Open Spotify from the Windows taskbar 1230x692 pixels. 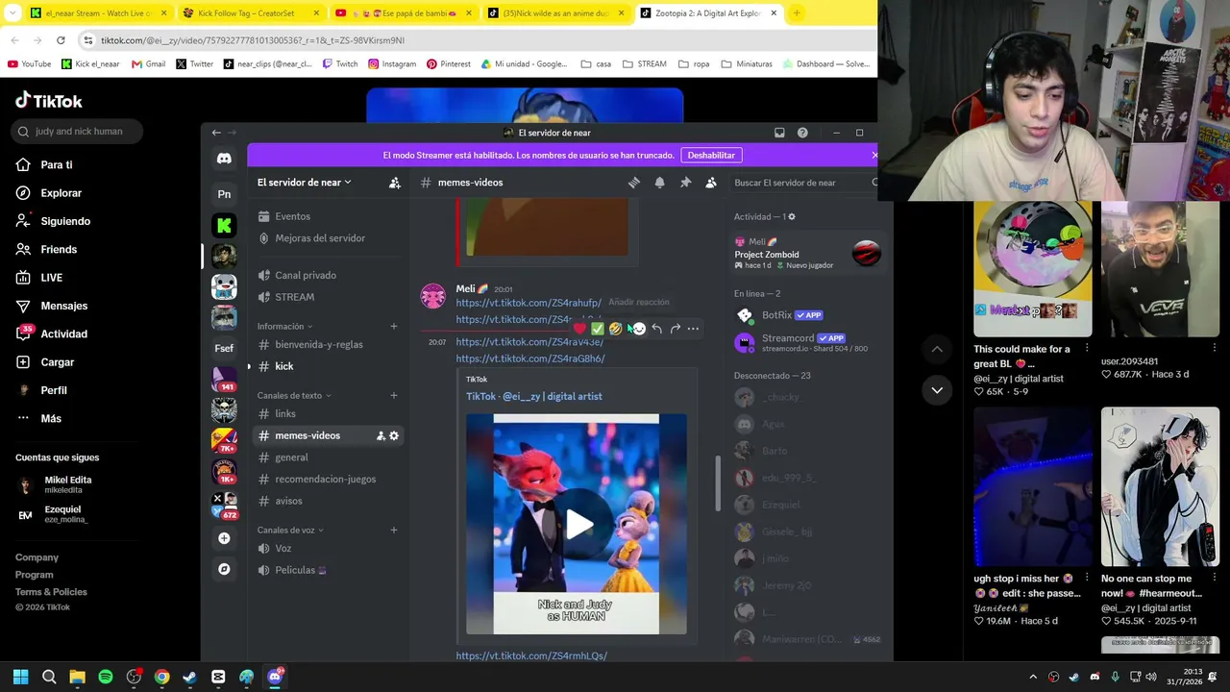click(106, 677)
